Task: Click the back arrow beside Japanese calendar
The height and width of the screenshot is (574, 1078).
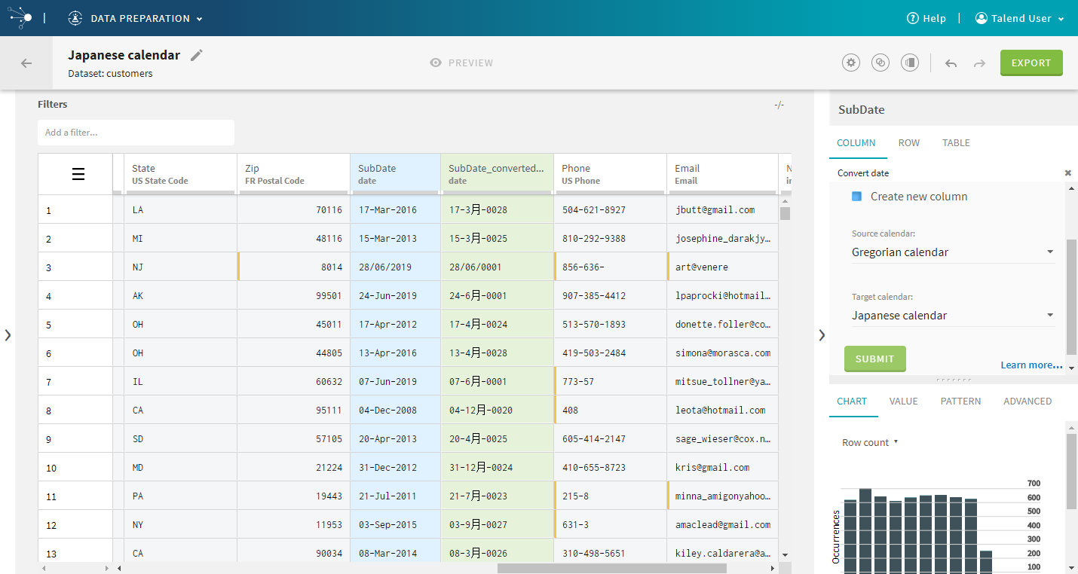Action: coord(26,63)
